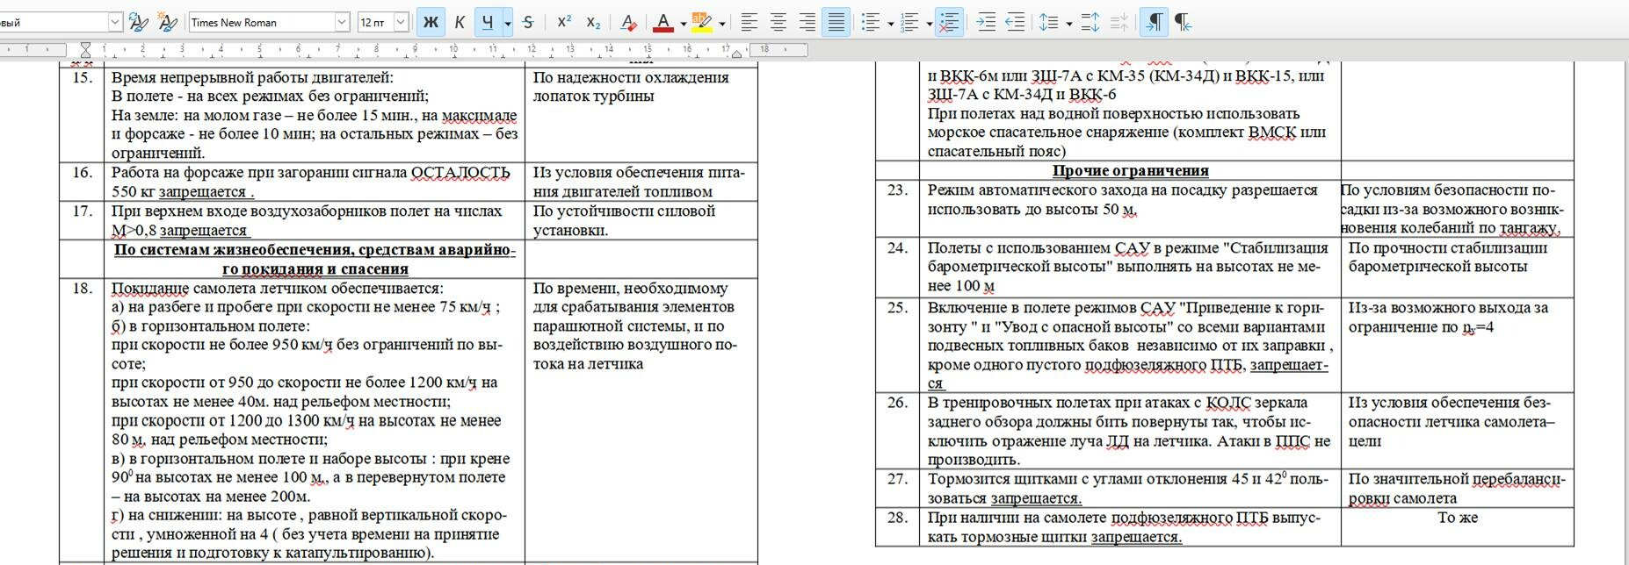Apply unordered bullet list
Screen dimensions: 1629x565
point(871,22)
